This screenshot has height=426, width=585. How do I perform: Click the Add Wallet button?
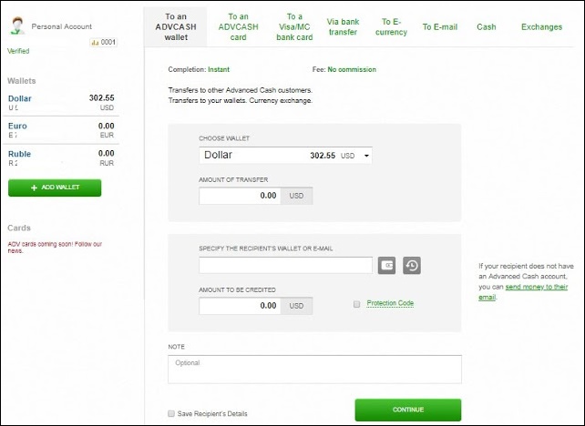[55, 188]
